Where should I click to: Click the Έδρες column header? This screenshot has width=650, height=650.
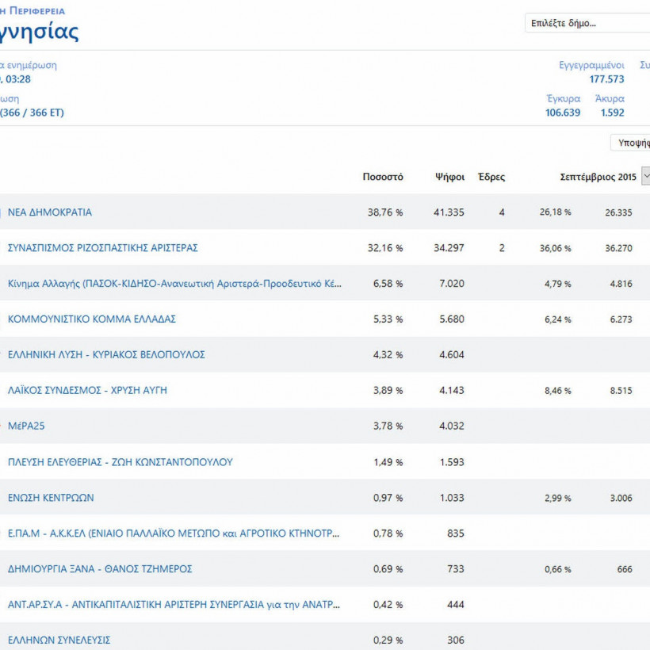click(x=491, y=177)
